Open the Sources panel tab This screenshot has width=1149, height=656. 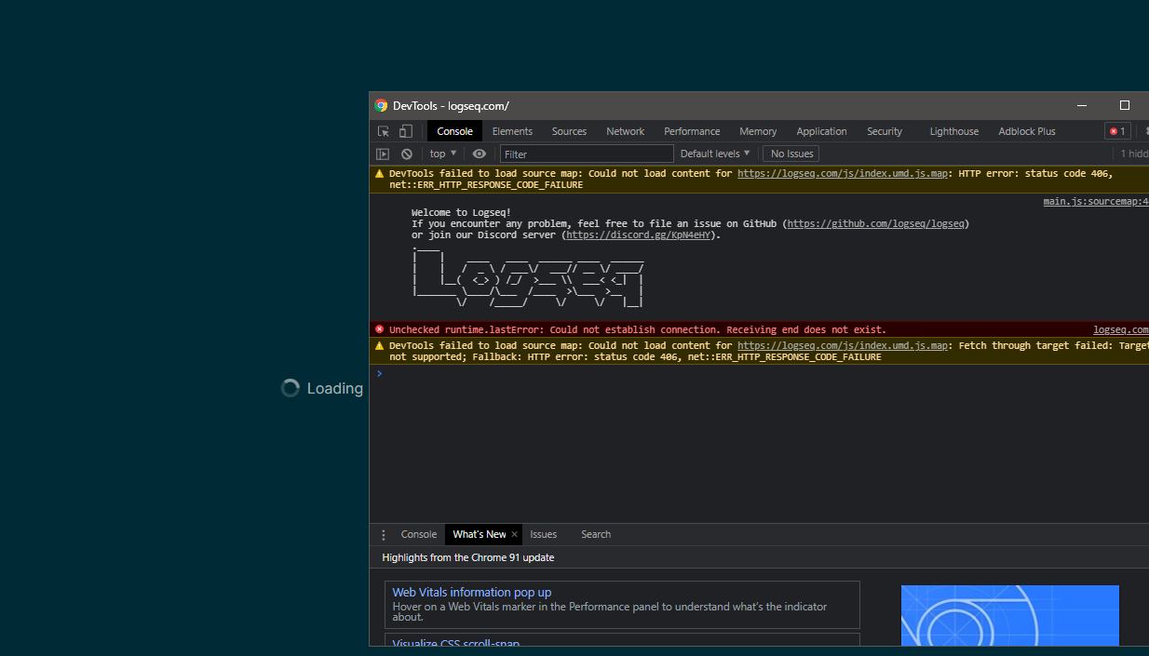(569, 131)
